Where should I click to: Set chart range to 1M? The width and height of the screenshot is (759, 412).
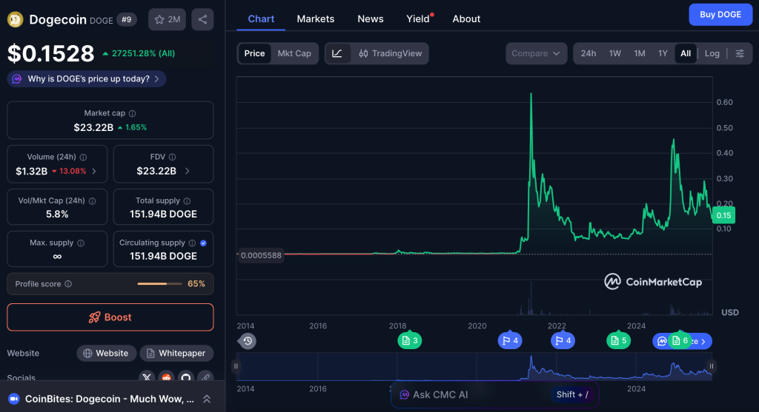tap(640, 53)
